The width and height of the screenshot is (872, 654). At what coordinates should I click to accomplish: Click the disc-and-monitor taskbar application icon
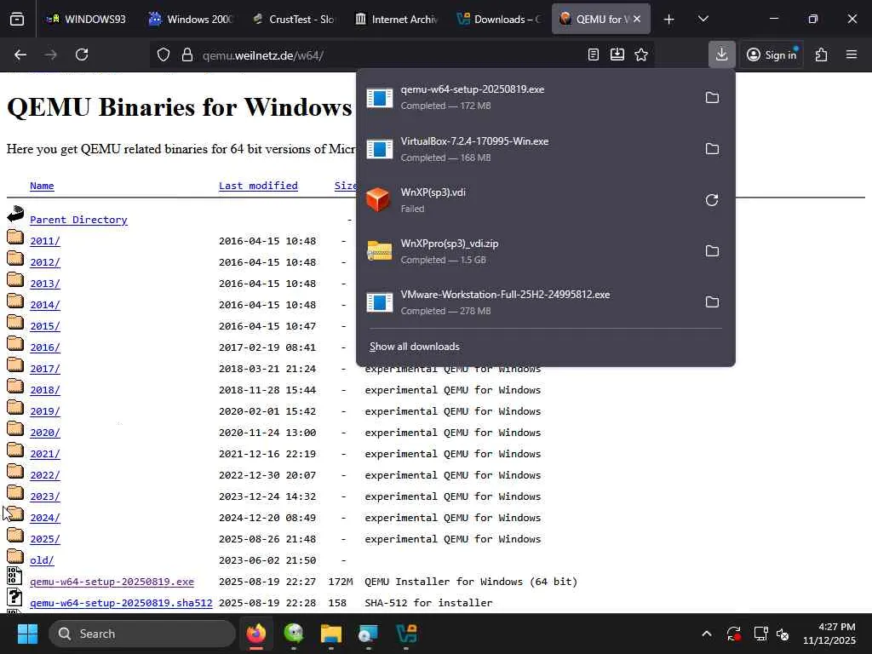coord(368,634)
